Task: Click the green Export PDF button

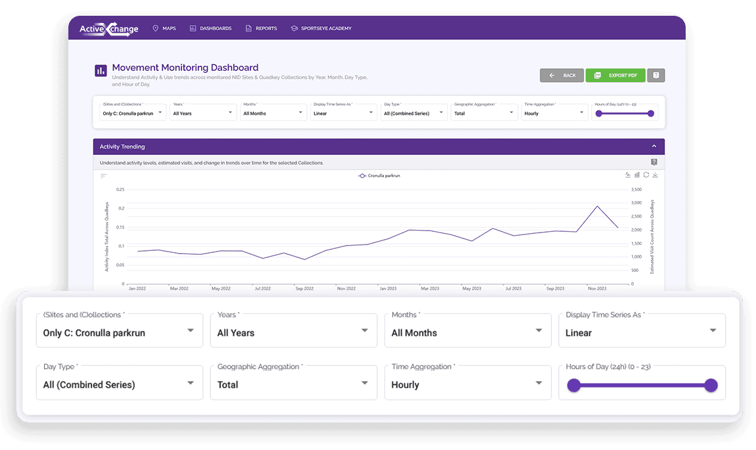Action: pos(616,76)
